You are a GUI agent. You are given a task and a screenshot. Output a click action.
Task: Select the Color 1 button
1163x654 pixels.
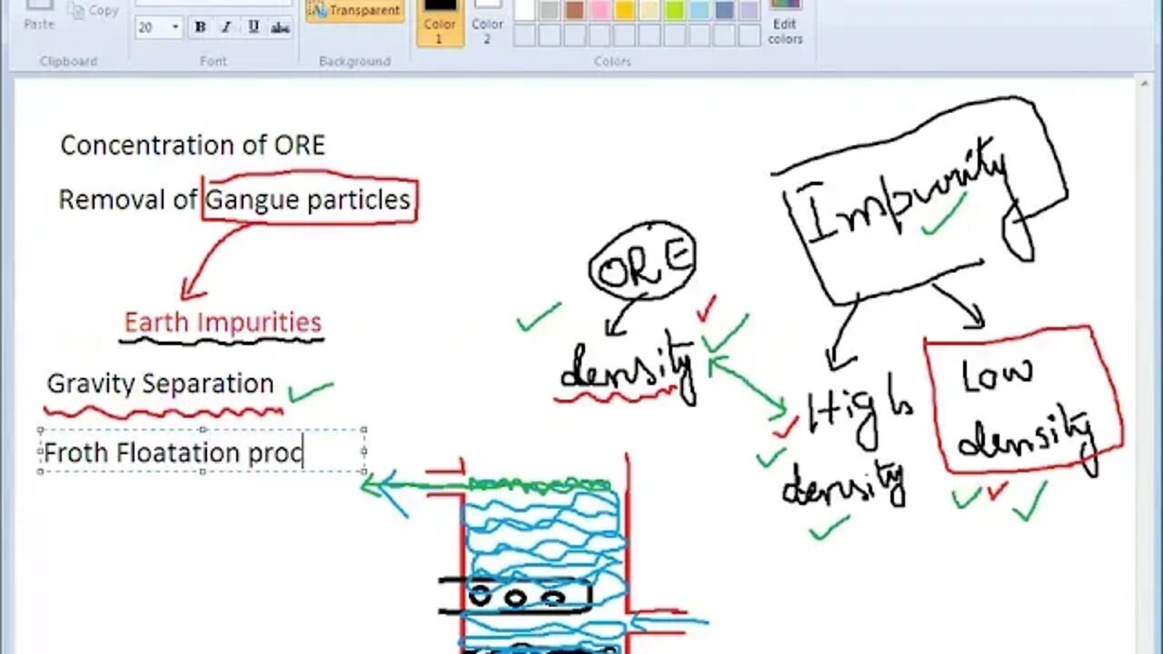440,22
